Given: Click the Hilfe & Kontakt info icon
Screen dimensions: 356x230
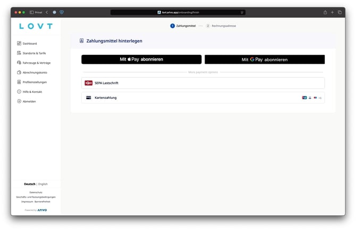Looking at the screenshot, I should [19, 91].
